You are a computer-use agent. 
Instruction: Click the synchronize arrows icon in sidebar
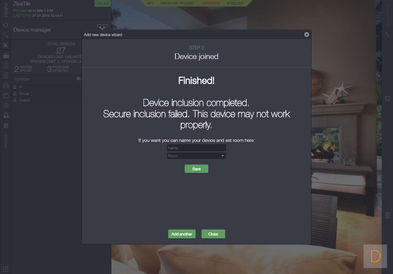point(5,25)
